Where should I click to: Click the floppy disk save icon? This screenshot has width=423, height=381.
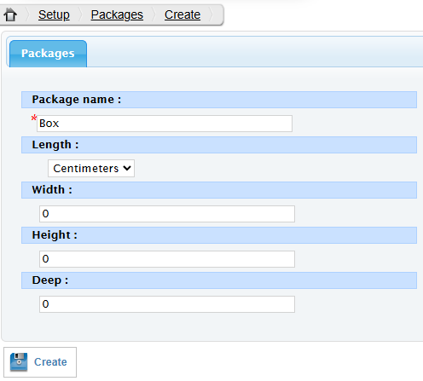[19, 362]
